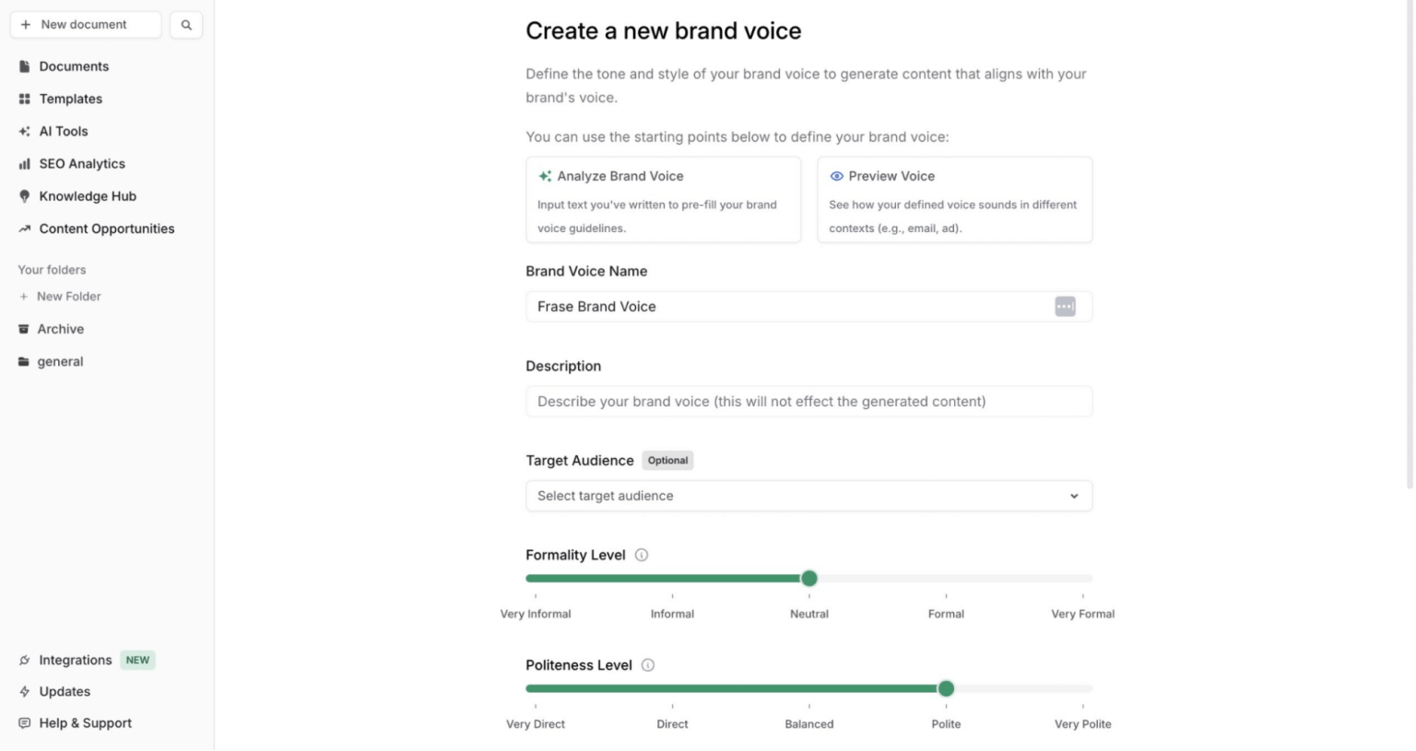Open the search icon in the sidebar
This screenshot has height=751, width=1416.
coord(185,24)
